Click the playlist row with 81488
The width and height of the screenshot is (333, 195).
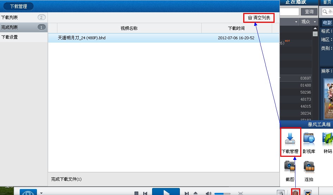tap(296, 85)
